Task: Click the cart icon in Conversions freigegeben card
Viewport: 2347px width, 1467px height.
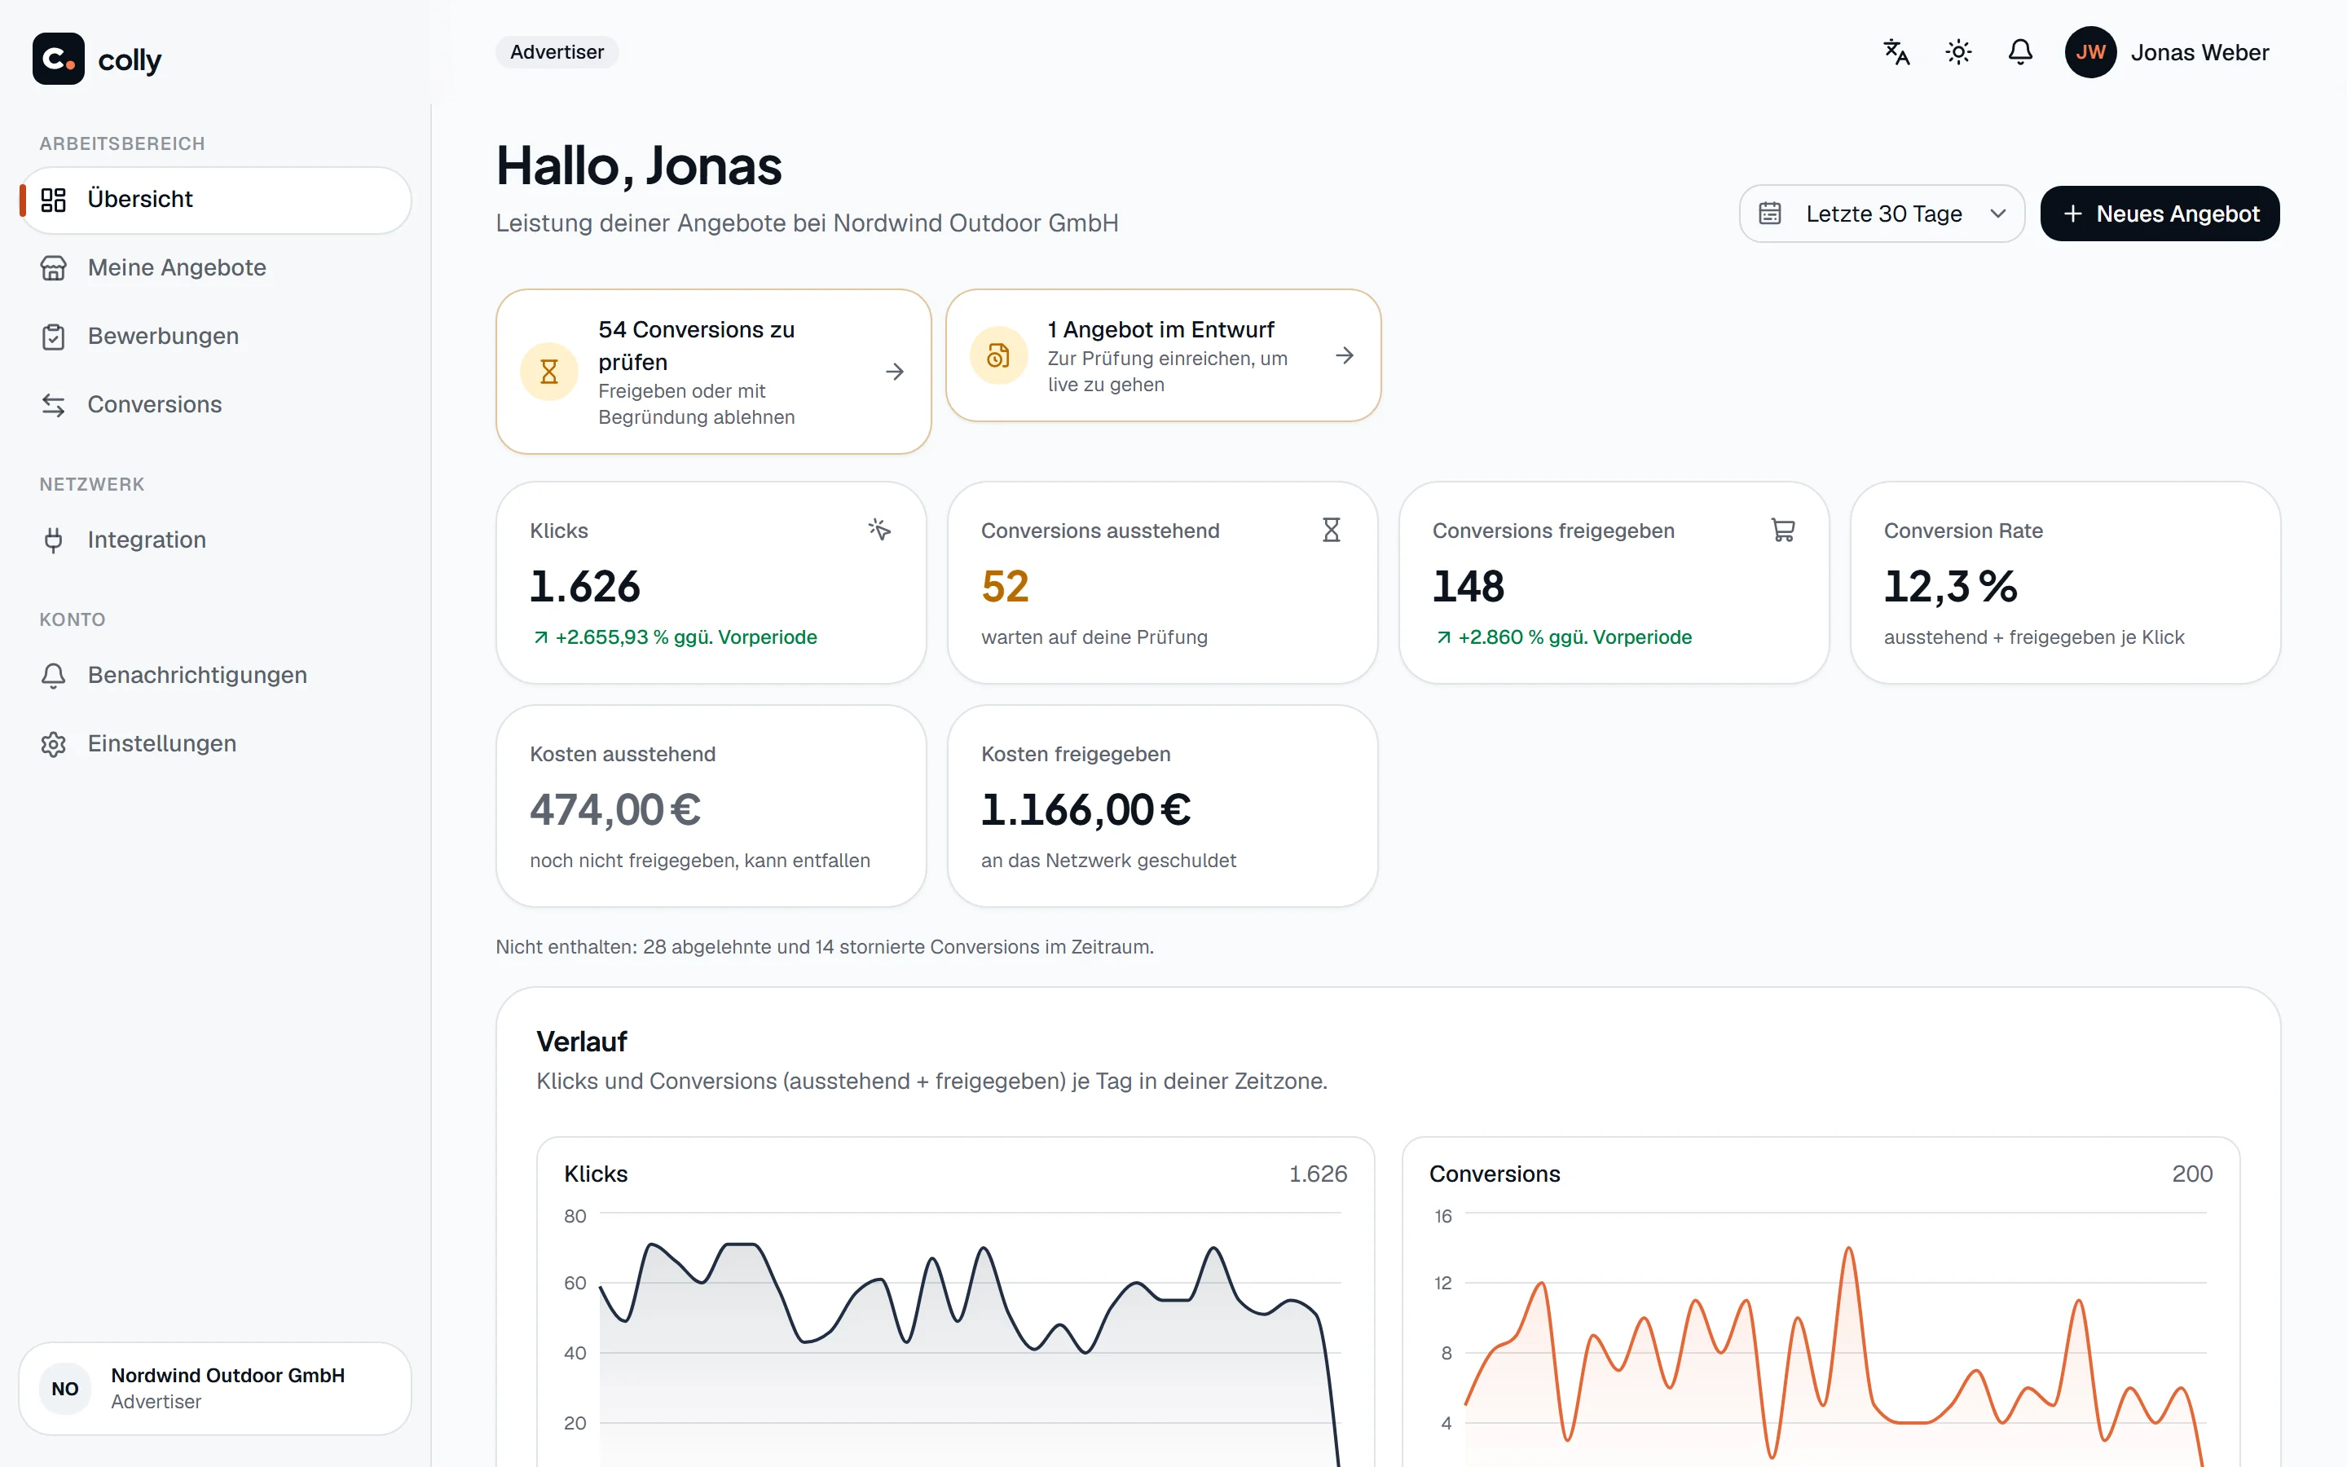Action: pyautogui.click(x=1782, y=530)
